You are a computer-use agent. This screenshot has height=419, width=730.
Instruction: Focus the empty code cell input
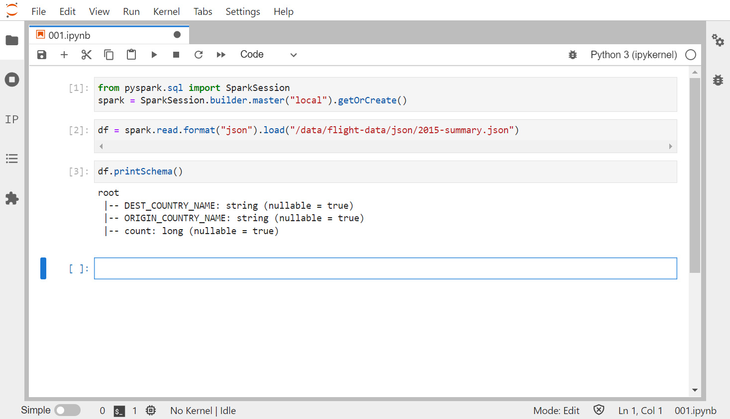point(386,268)
